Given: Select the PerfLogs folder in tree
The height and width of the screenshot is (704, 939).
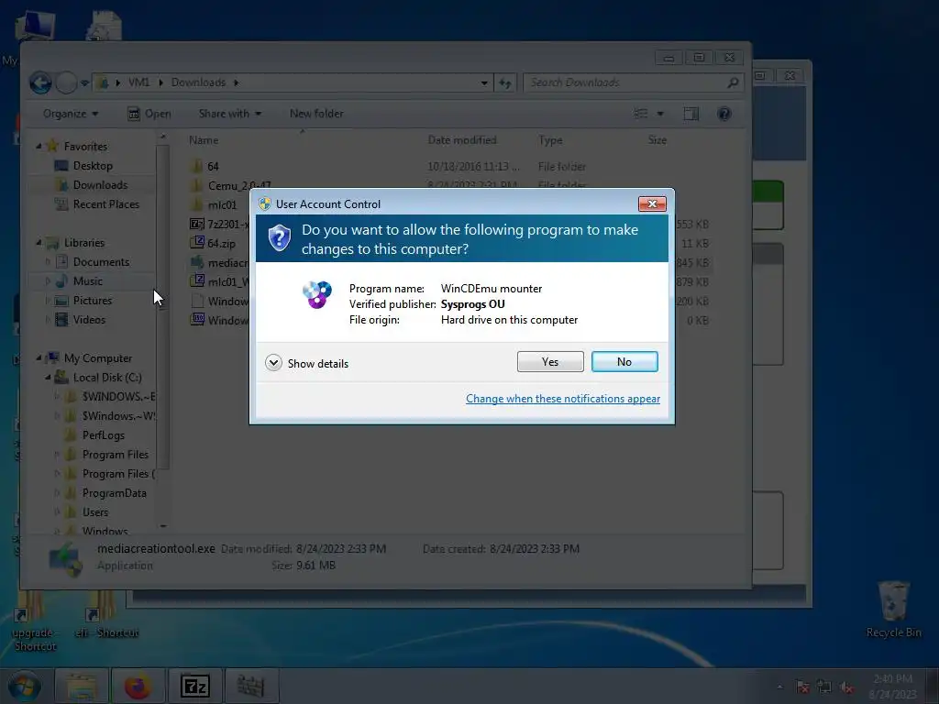Looking at the screenshot, I should click(103, 435).
